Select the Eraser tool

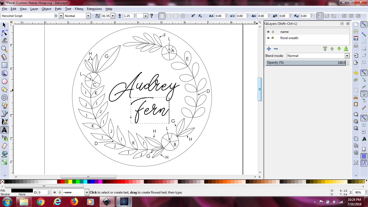pos(4,146)
